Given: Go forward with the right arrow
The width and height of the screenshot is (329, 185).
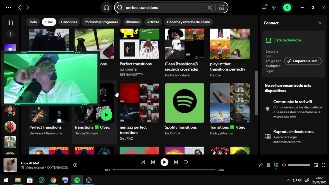Looking at the screenshot, I should click(28, 7).
